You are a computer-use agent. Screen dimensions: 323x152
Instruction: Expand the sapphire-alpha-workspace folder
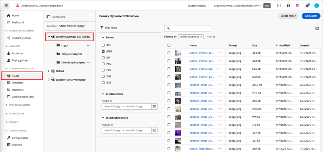[x=48, y=79]
